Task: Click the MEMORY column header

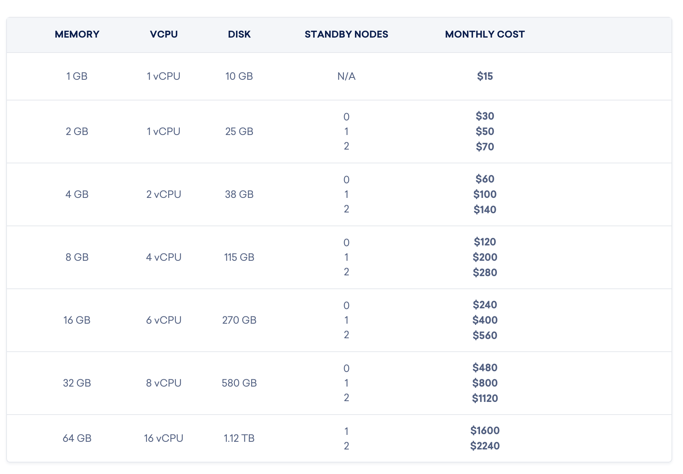Action: [x=77, y=34]
